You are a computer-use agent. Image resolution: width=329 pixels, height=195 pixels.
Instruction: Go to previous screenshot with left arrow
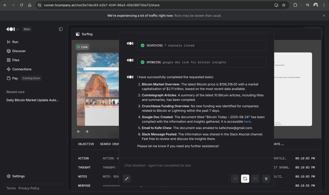[x=79, y=132]
